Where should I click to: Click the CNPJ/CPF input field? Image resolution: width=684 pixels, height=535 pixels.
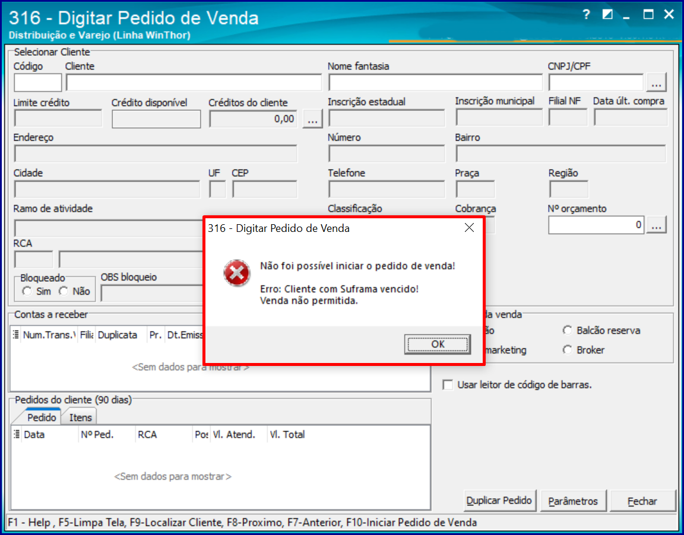pyautogui.click(x=596, y=82)
